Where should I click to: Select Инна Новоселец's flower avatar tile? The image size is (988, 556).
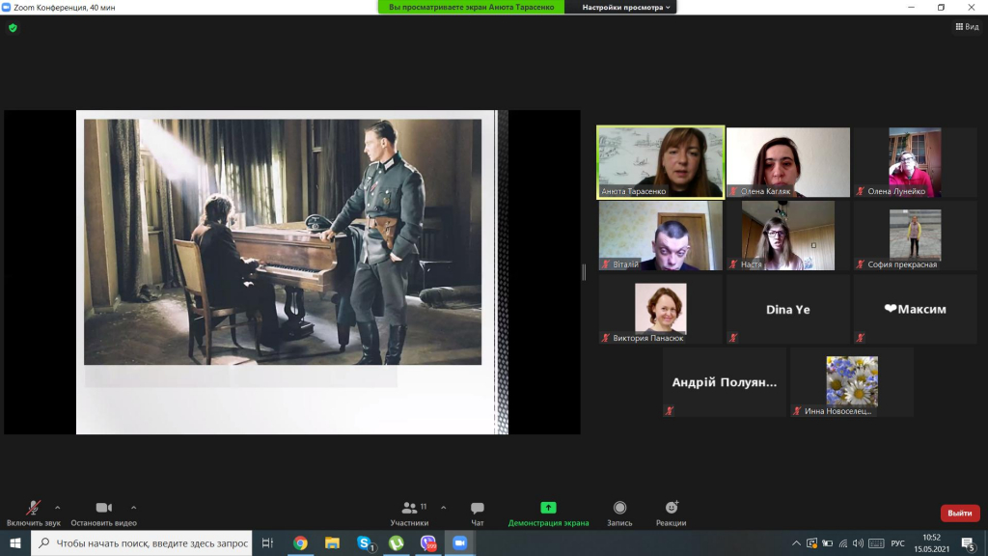(x=852, y=382)
